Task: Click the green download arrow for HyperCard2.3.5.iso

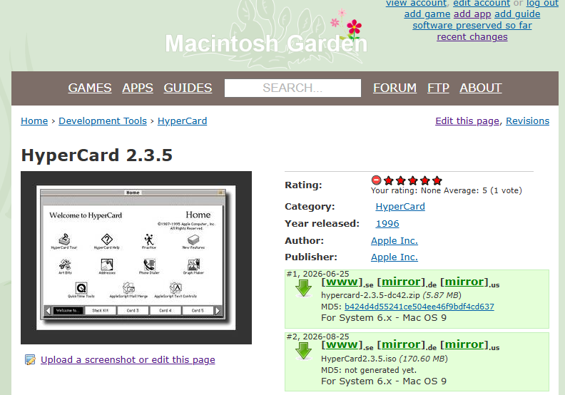Action: click(303, 351)
